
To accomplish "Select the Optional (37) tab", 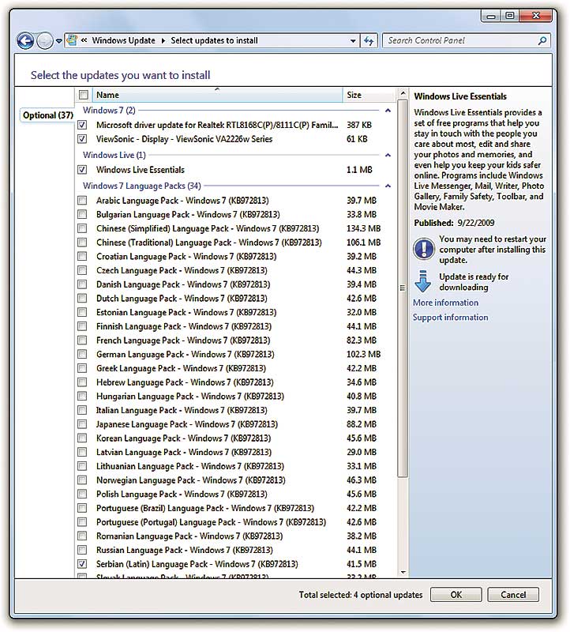I will 48,115.
